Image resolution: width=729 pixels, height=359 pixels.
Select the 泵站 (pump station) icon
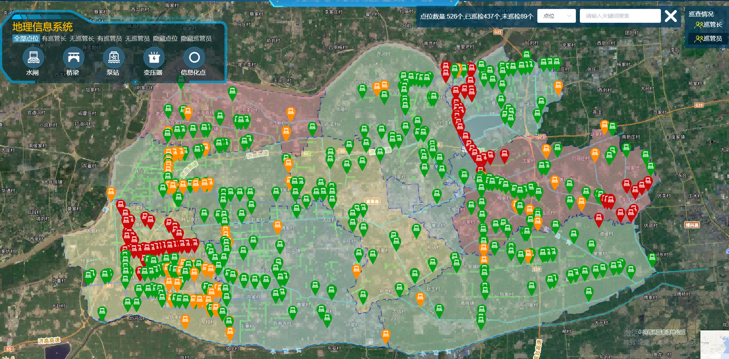tap(114, 58)
